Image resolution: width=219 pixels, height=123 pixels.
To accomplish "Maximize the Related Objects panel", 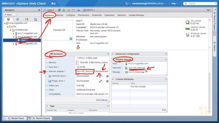I will pyautogui.click(x=166, y=59).
